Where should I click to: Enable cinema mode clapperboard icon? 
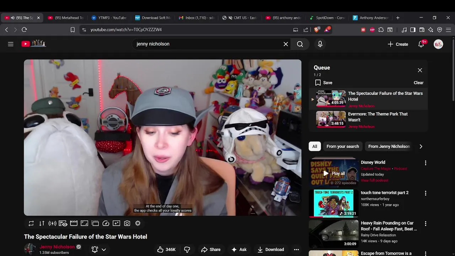pyautogui.click(x=74, y=223)
